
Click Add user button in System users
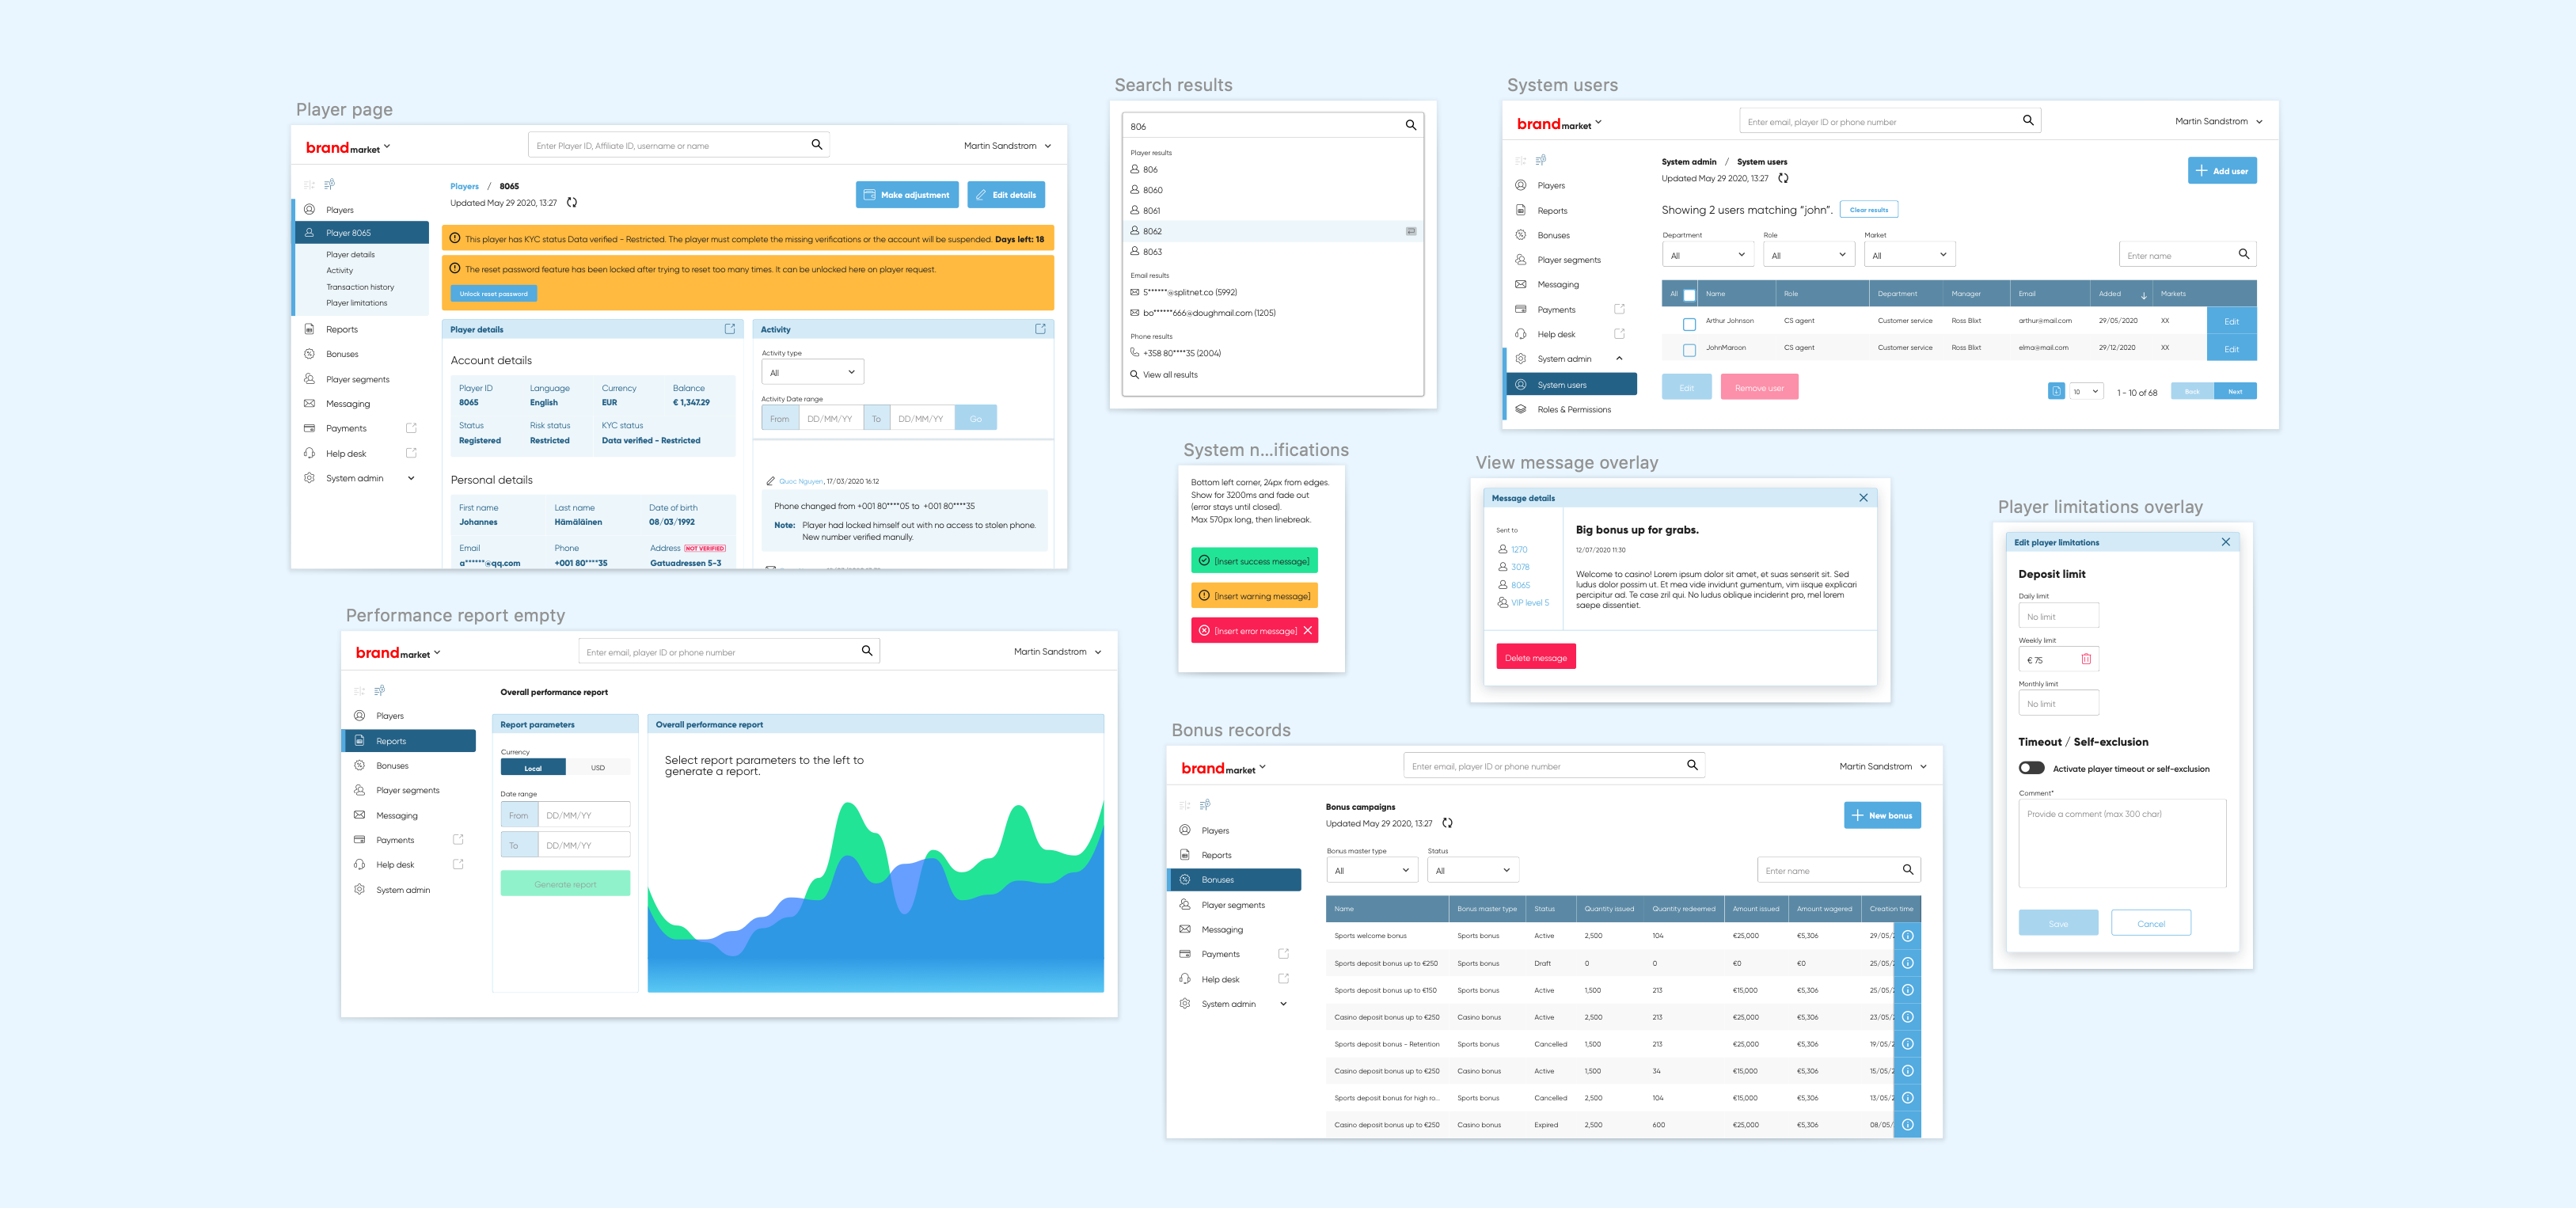(x=2222, y=171)
